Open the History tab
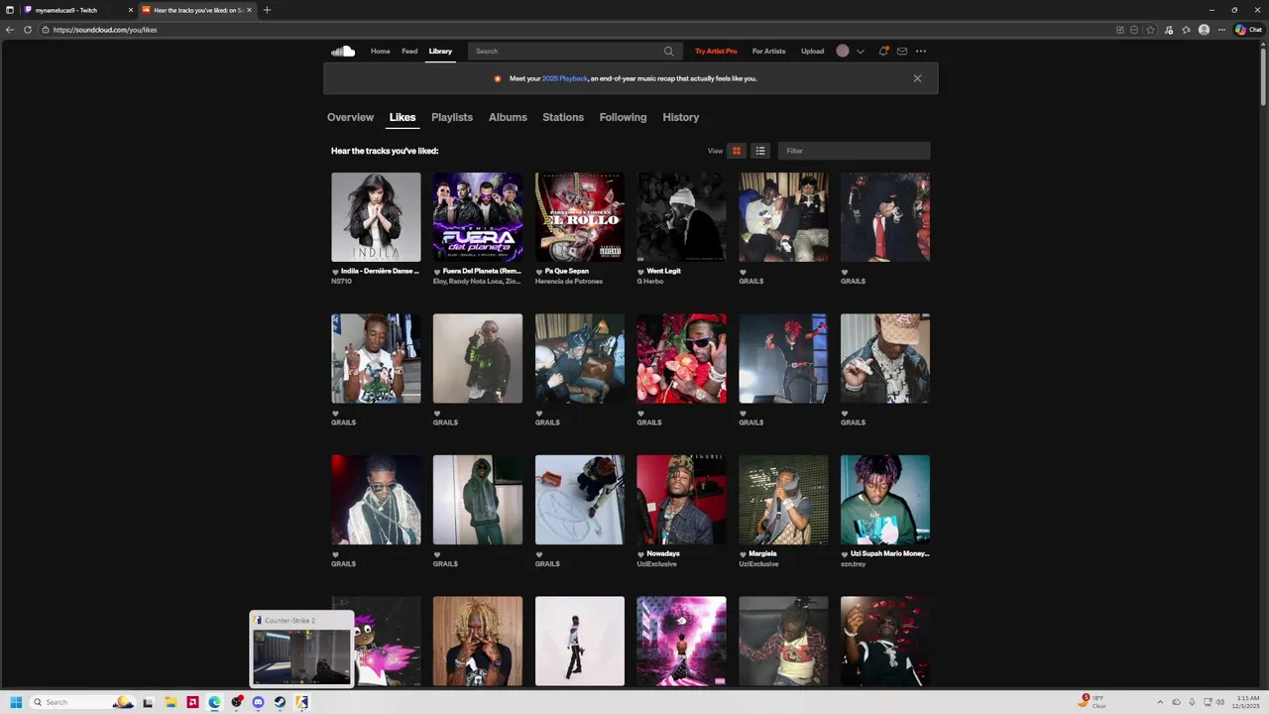Image resolution: width=1269 pixels, height=714 pixels. 680,117
